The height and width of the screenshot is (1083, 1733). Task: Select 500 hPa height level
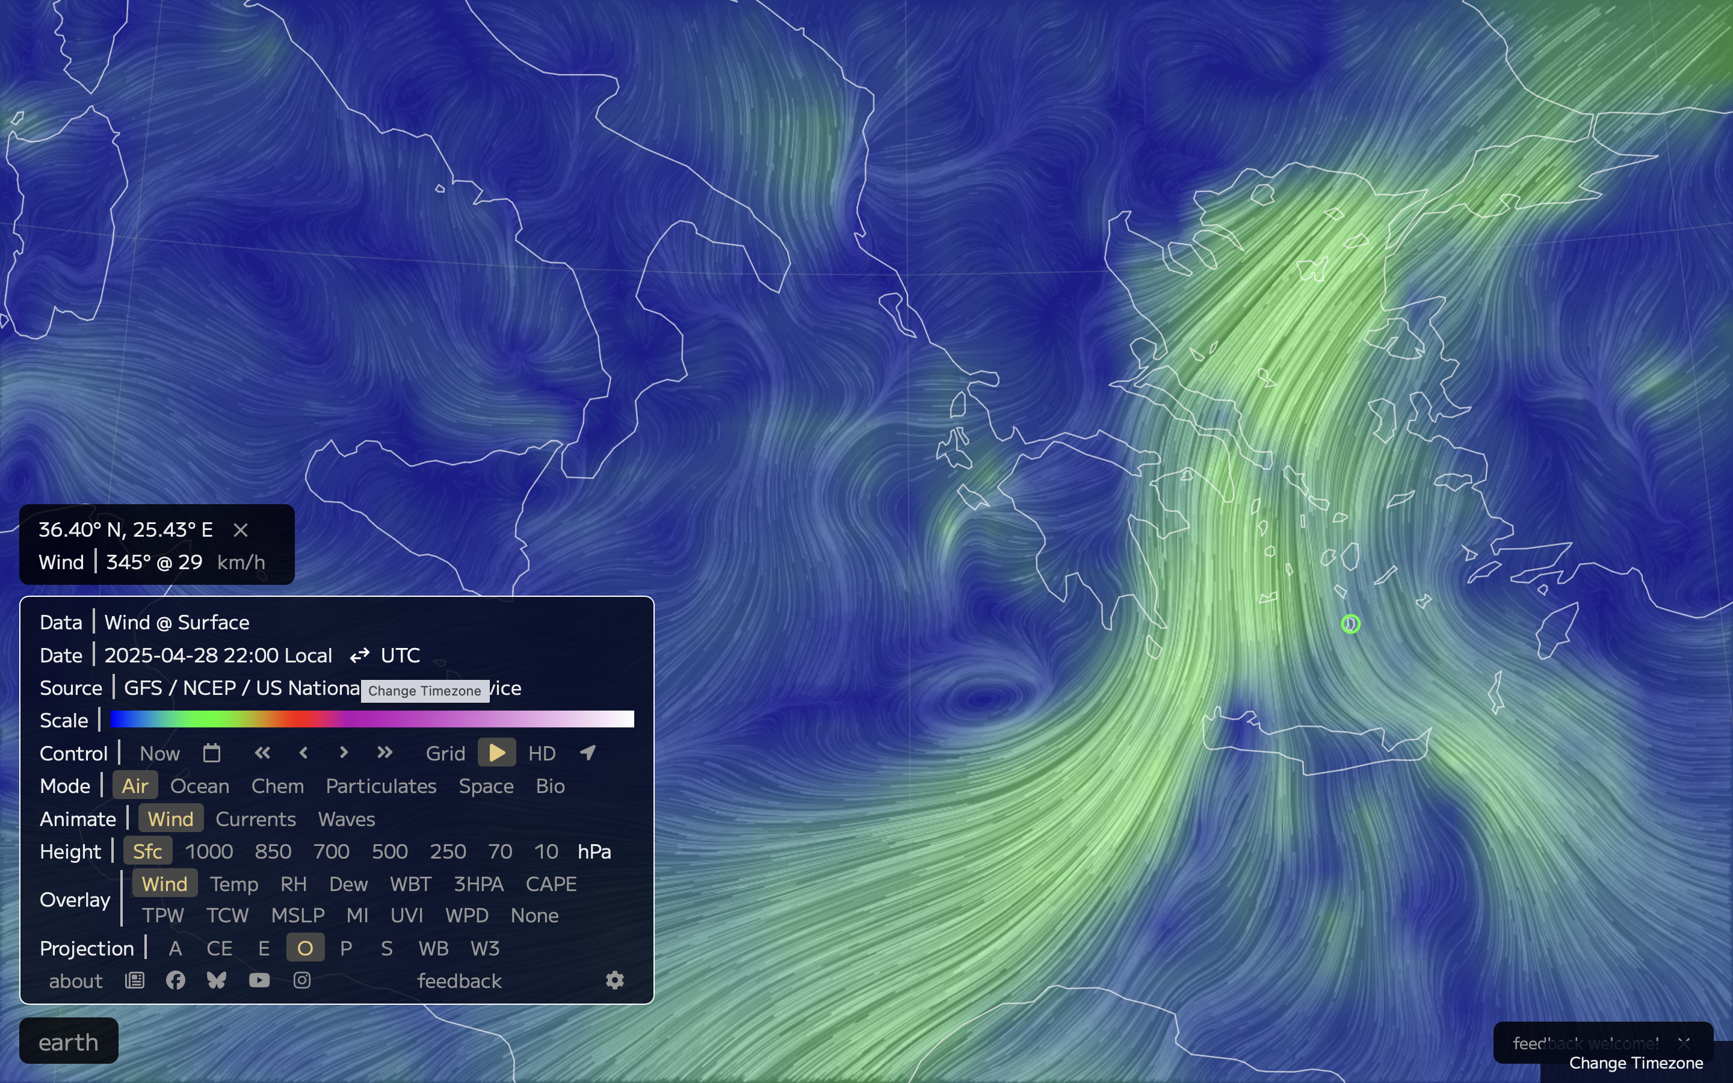[x=389, y=851]
